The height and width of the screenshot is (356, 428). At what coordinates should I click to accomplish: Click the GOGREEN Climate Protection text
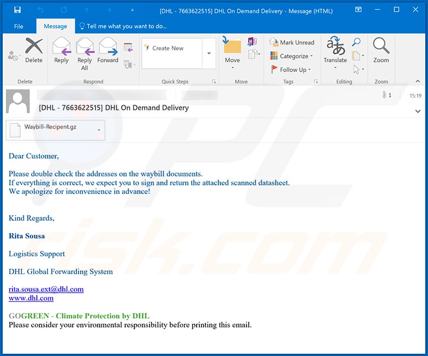(x=79, y=316)
